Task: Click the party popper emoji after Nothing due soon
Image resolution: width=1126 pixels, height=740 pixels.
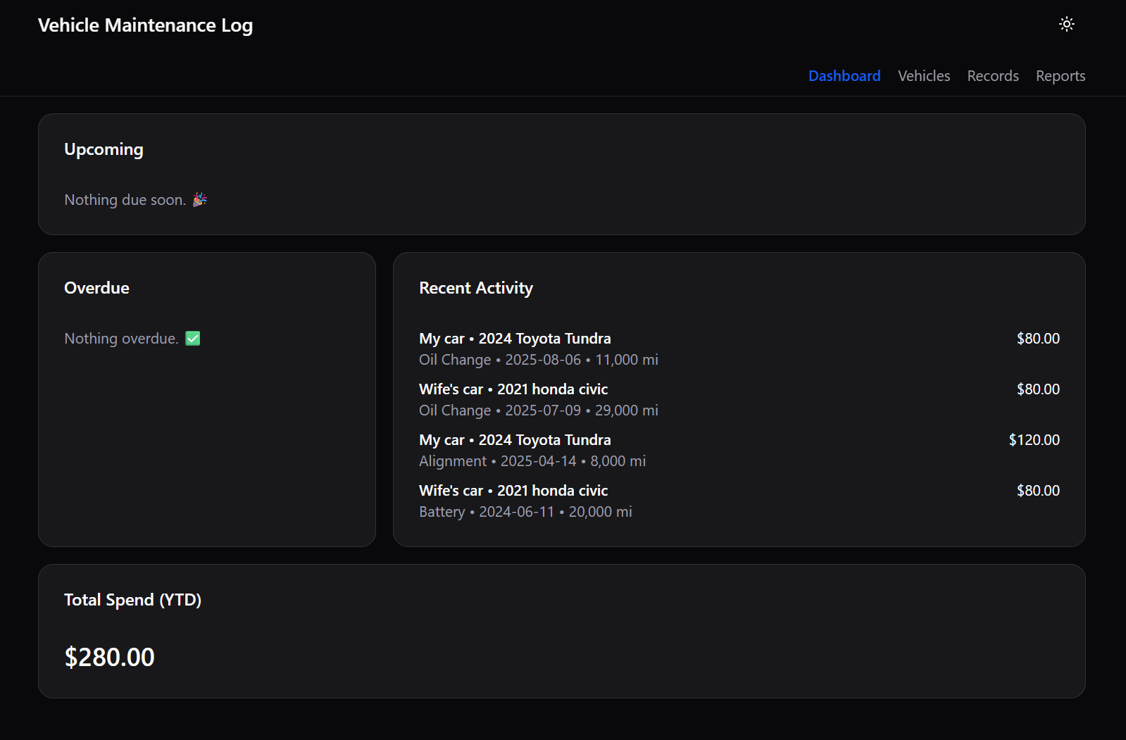Action: (200, 200)
